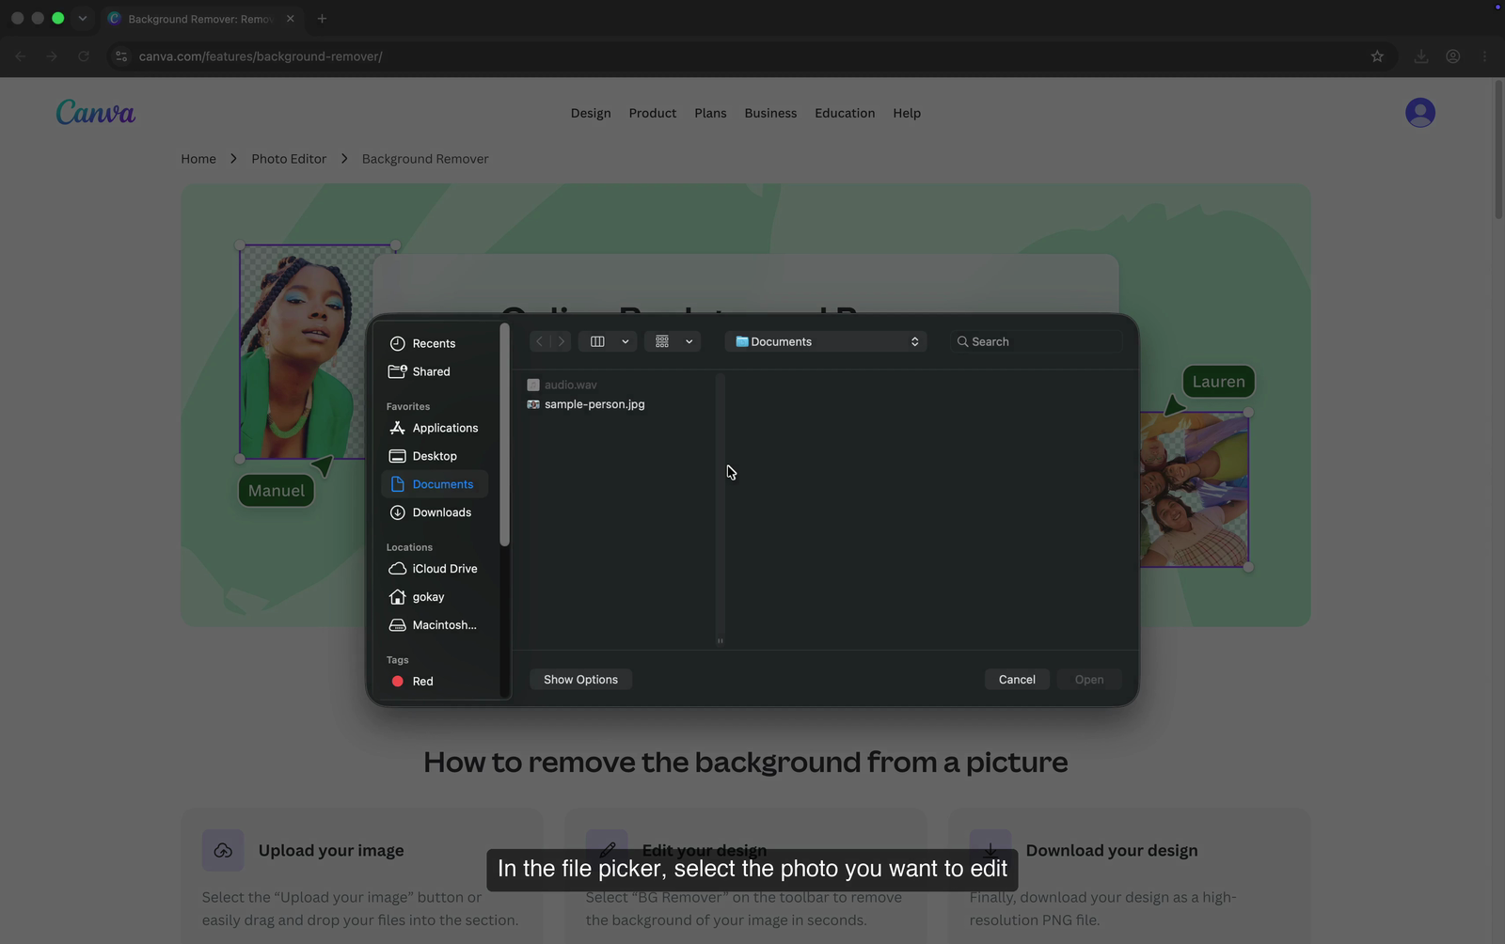Open the Canva profile avatar
Viewport: 1505px width, 944px height.
(x=1420, y=113)
